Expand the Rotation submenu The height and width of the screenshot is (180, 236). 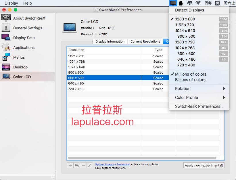click(199, 89)
